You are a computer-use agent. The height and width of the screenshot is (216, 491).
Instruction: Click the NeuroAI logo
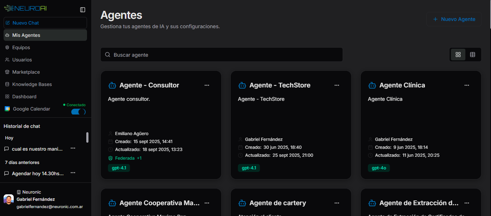pos(25,8)
